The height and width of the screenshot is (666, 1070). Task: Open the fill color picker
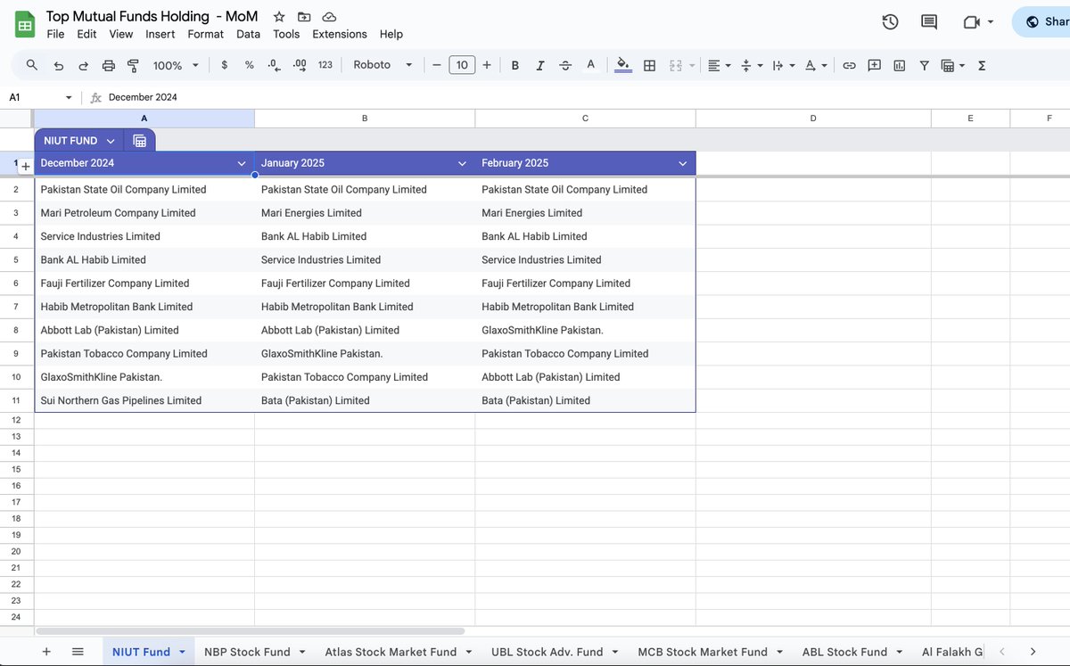pyautogui.click(x=623, y=65)
